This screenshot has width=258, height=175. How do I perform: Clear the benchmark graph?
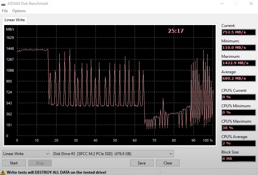[x=168, y=163]
